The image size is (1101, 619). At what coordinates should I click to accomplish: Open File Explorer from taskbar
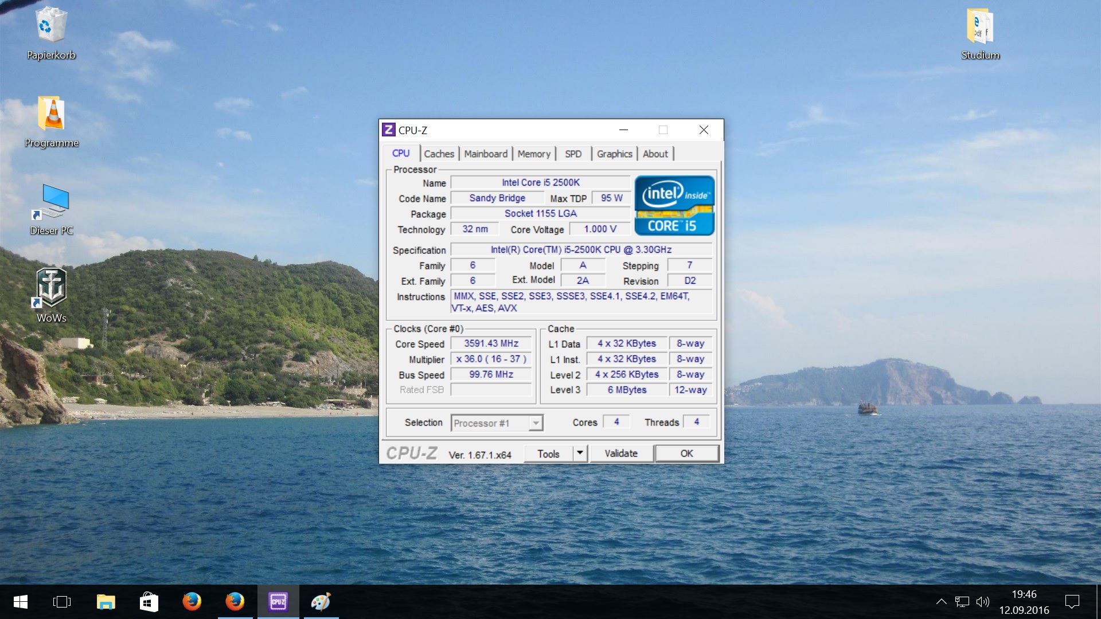(106, 602)
